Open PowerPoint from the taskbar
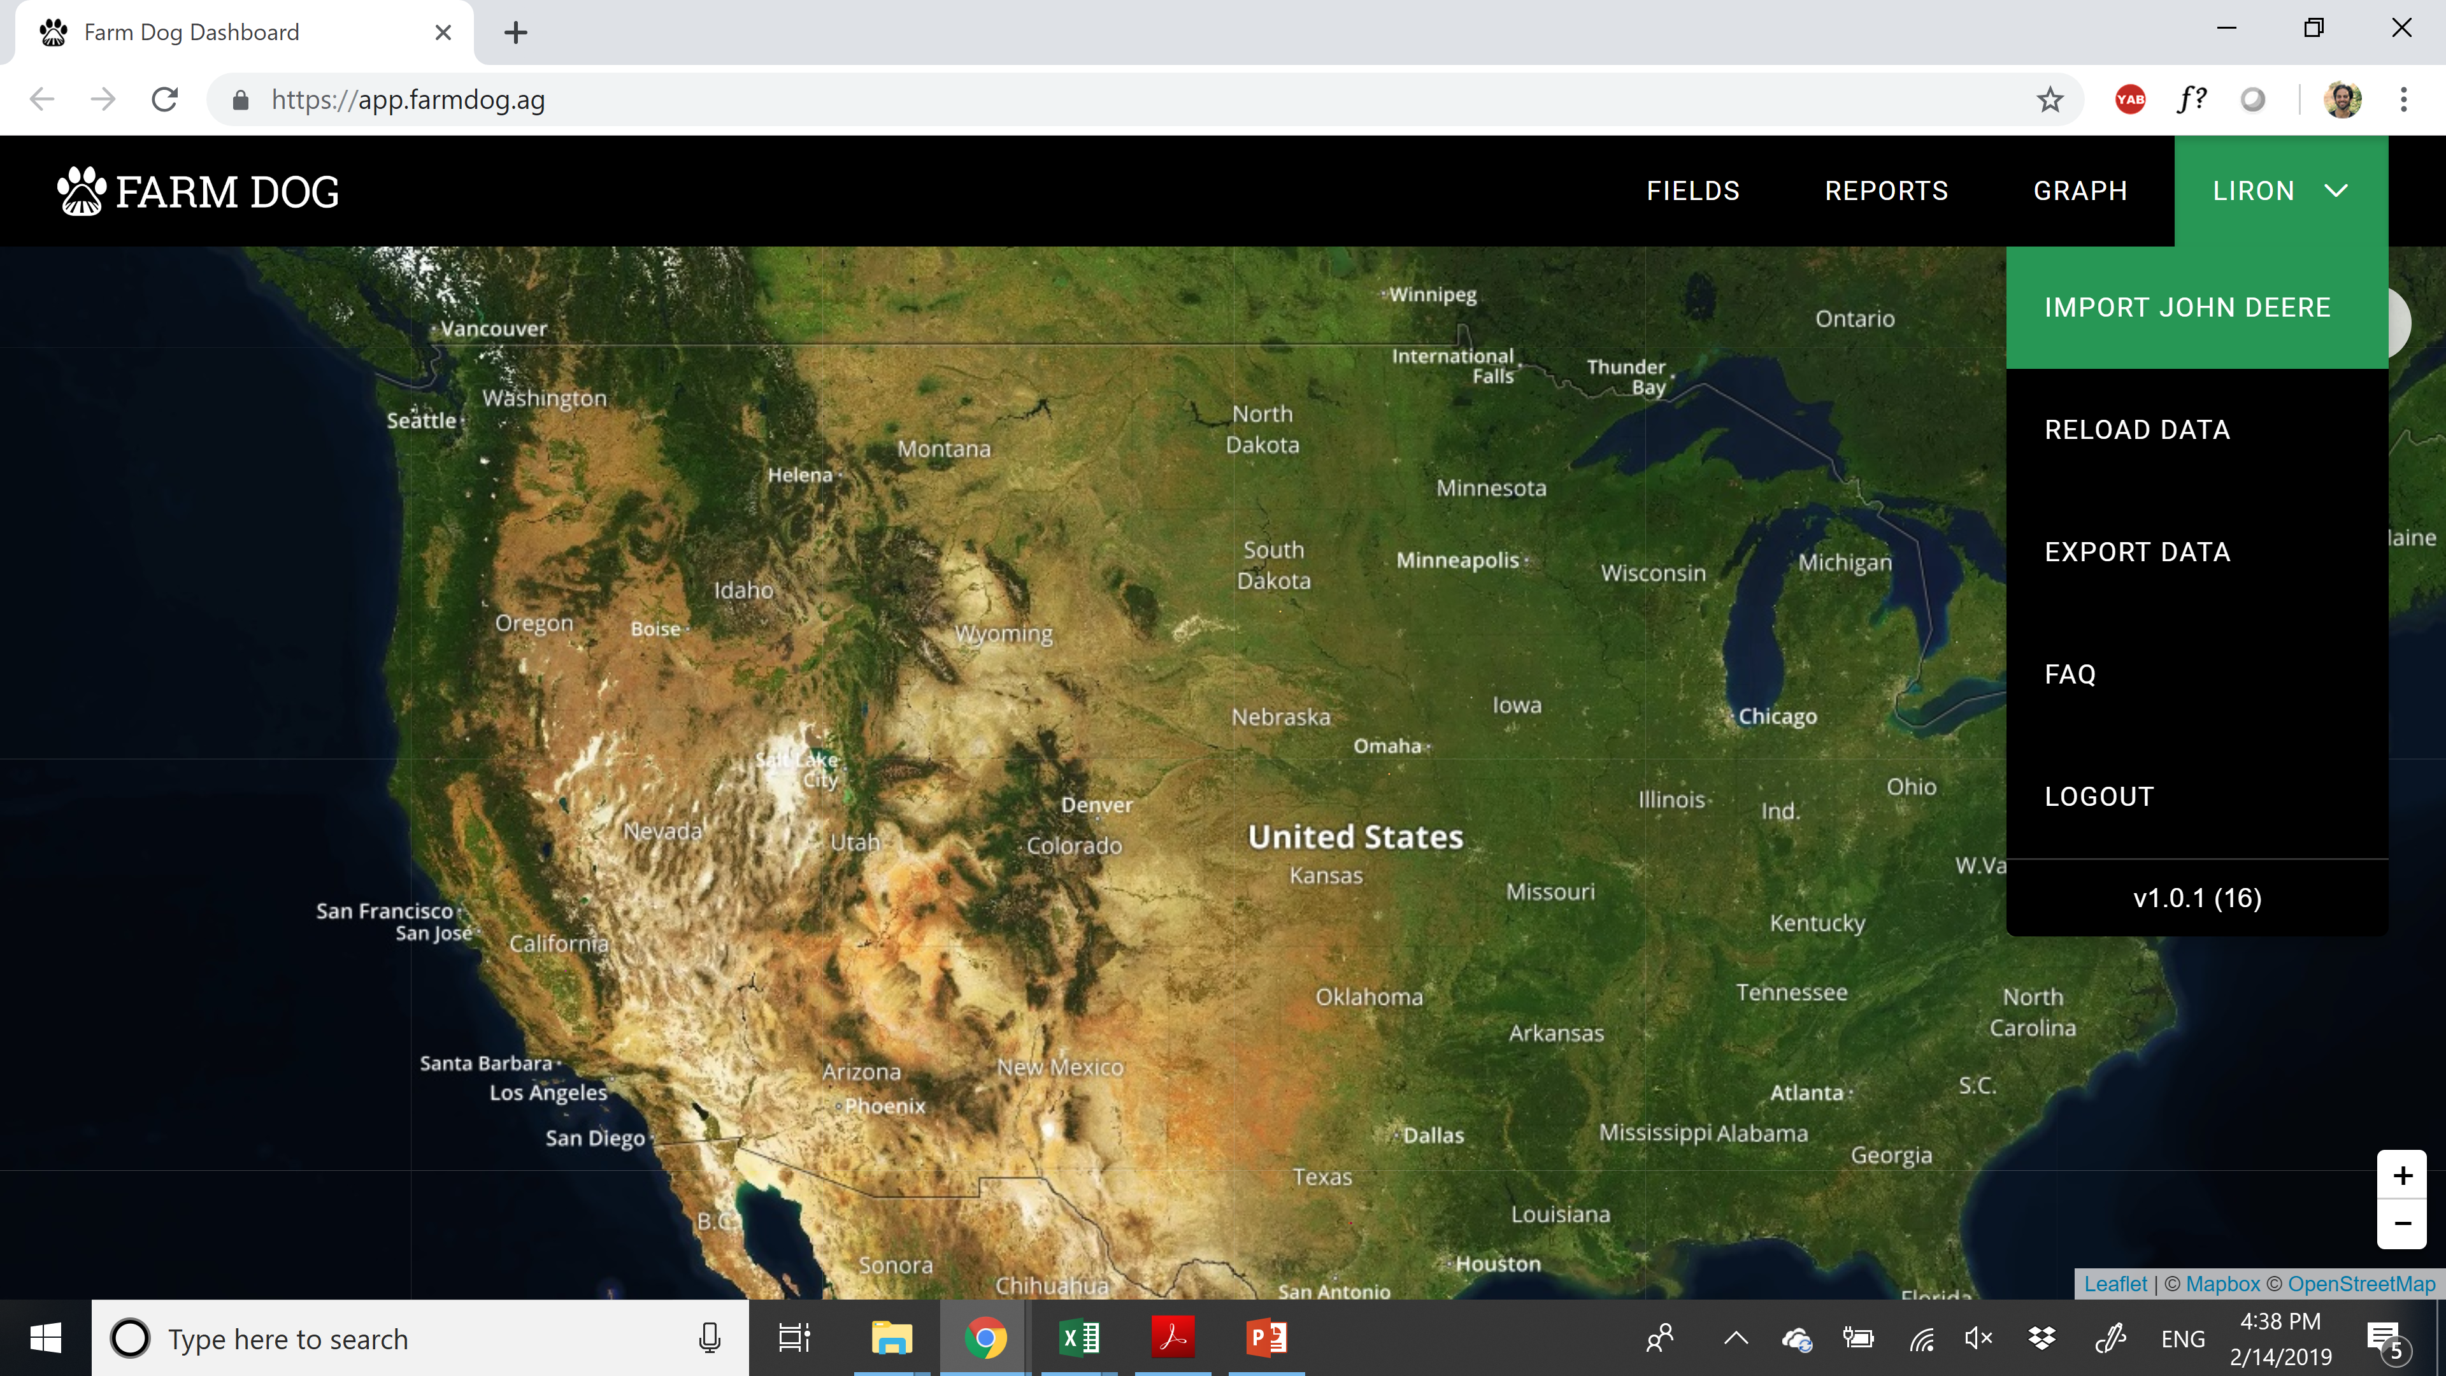Viewport: 2446px width, 1376px height. click(1266, 1338)
